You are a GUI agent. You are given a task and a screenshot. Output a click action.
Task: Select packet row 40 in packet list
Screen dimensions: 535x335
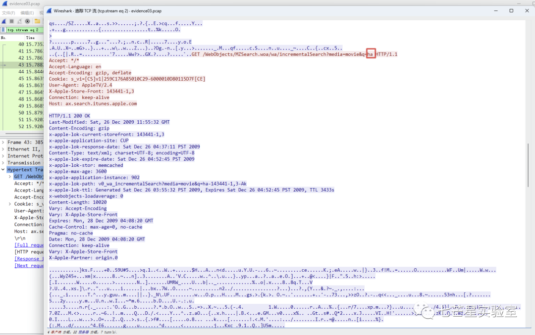click(x=22, y=45)
